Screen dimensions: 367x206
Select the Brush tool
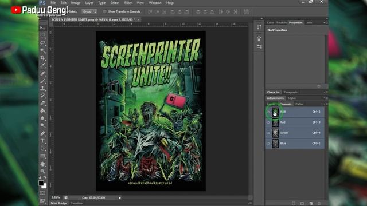(42, 81)
